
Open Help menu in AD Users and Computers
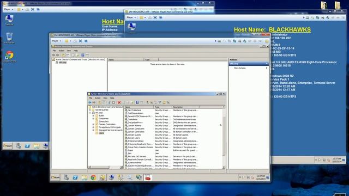(x=112, y=98)
